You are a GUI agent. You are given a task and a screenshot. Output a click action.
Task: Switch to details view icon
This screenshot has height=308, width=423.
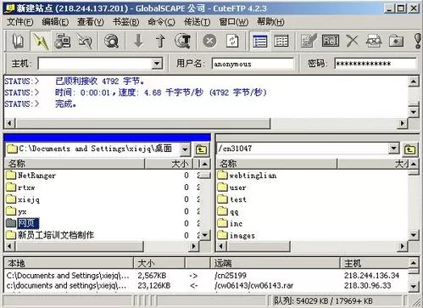281,42
